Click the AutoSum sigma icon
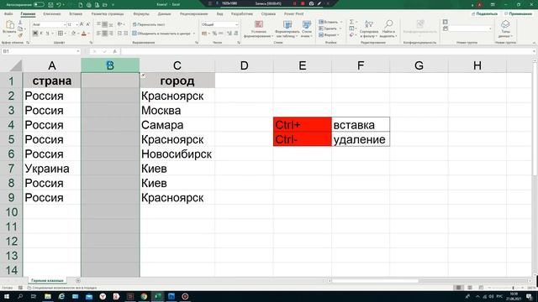The width and height of the screenshot is (538, 302). [351, 22]
